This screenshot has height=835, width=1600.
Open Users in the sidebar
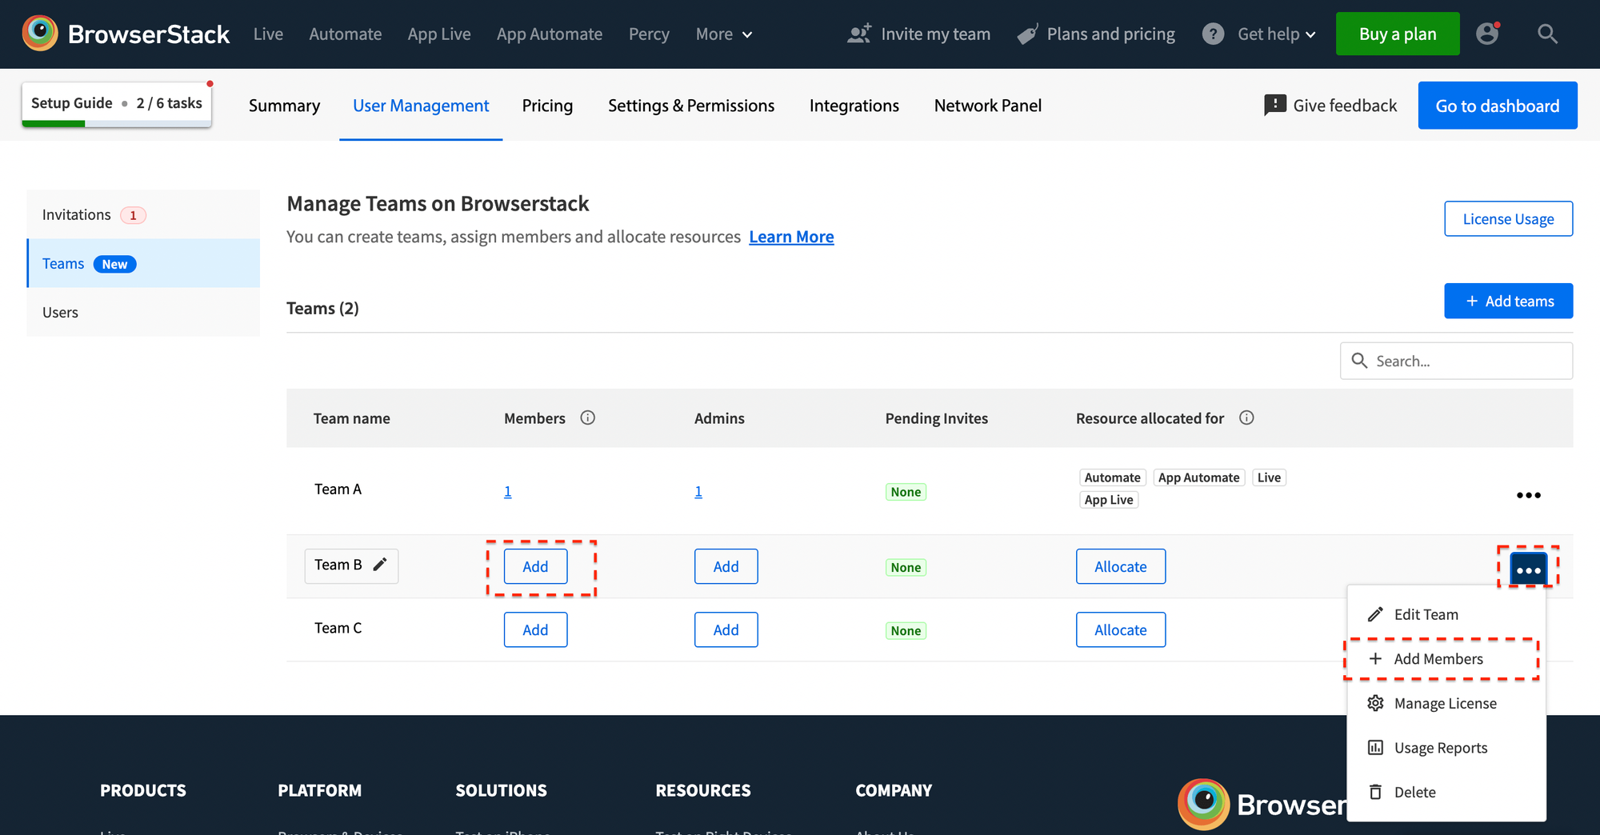click(x=143, y=312)
